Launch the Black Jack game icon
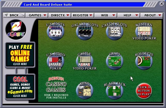 (x=115, y=91)
